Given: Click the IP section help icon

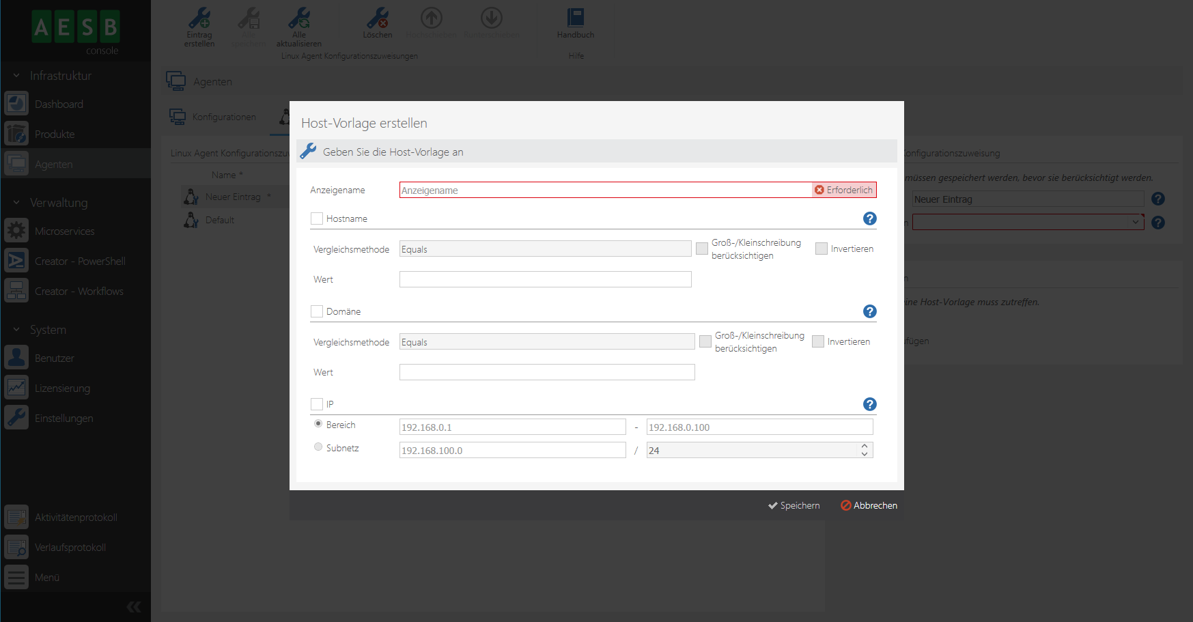Looking at the screenshot, I should tap(869, 404).
